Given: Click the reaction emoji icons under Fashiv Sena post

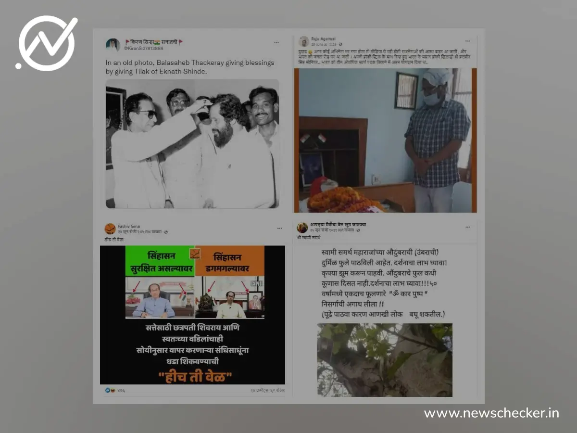Looking at the screenshot, I should (110, 390).
